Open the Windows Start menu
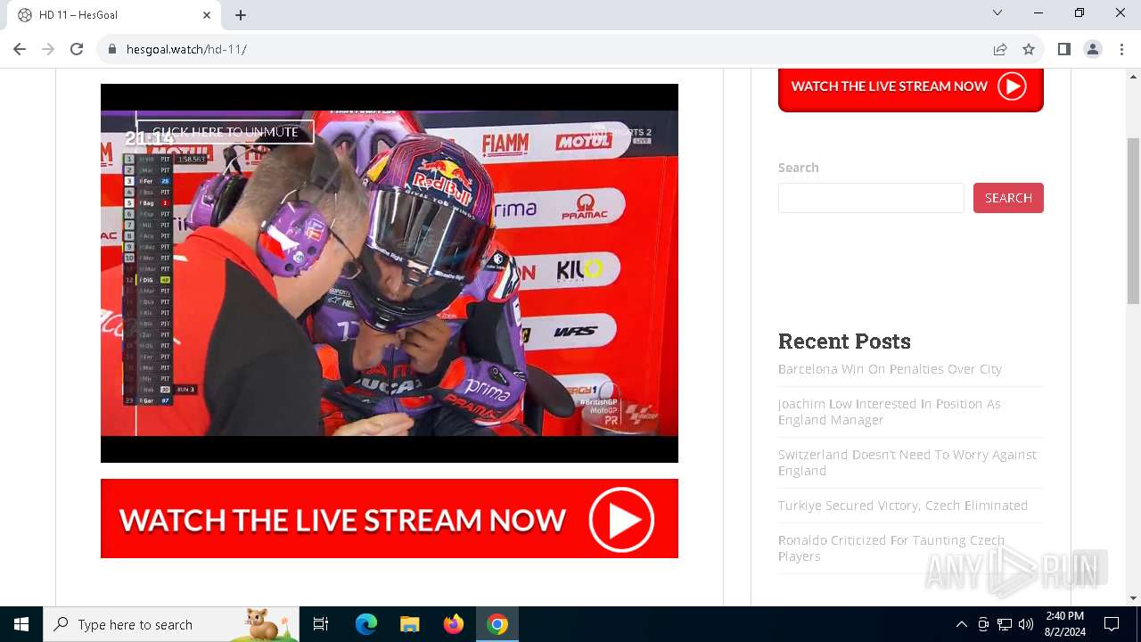Viewport: 1141px width, 642px height. click(21, 624)
